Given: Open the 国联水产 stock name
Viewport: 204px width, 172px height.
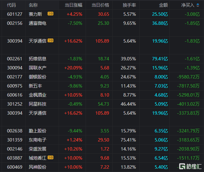Looking at the screenshot, I should 38,68.
